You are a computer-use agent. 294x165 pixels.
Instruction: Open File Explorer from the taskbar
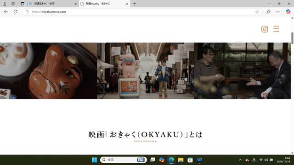pos(181,160)
